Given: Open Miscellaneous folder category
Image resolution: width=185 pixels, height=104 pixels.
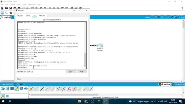Looking at the screenshot, I should pyautogui.click(x=21, y=89).
